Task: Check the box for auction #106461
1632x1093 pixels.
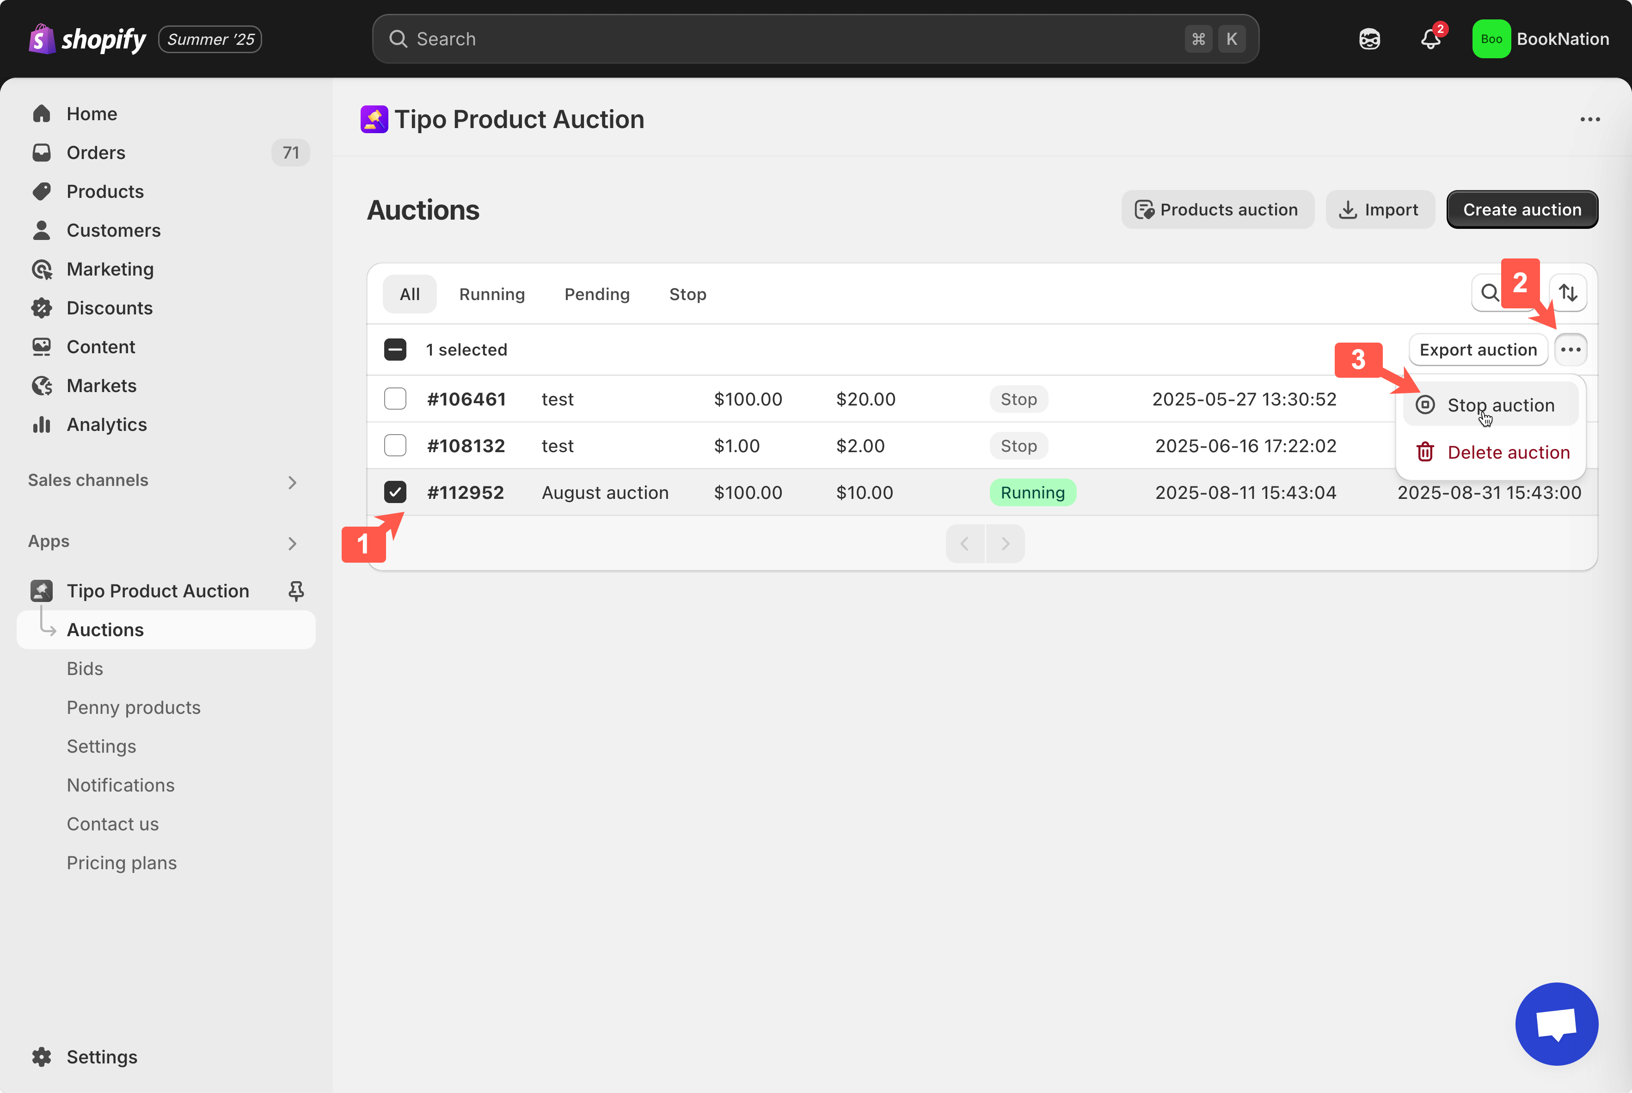Action: pos(395,399)
